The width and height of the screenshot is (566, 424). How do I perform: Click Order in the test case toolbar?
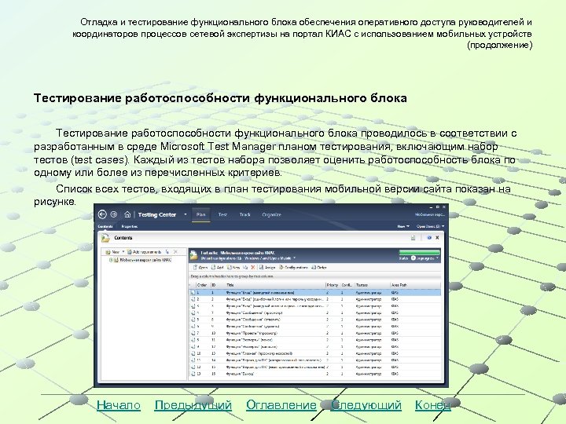(318, 268)
